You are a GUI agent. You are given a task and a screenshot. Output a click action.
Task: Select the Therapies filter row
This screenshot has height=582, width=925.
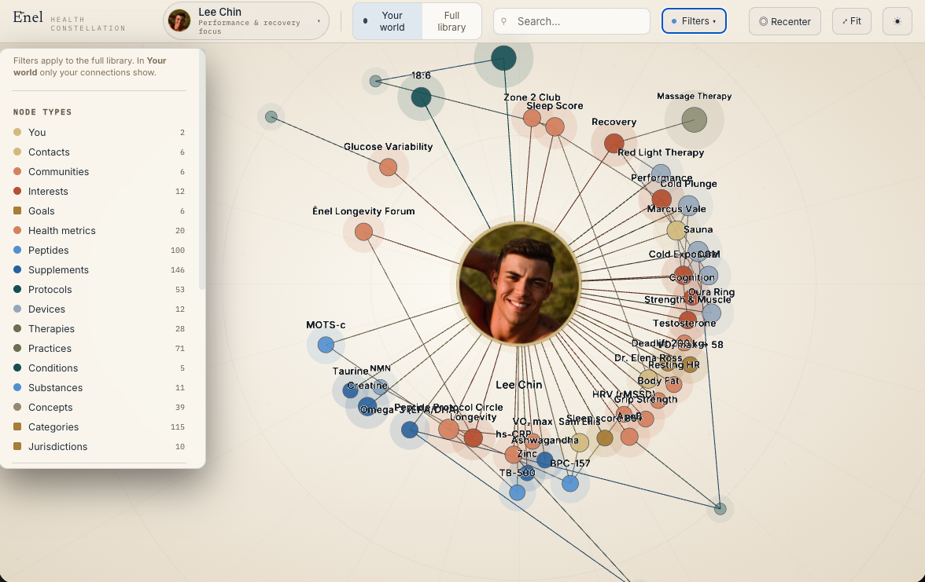(x=99, y=328)
